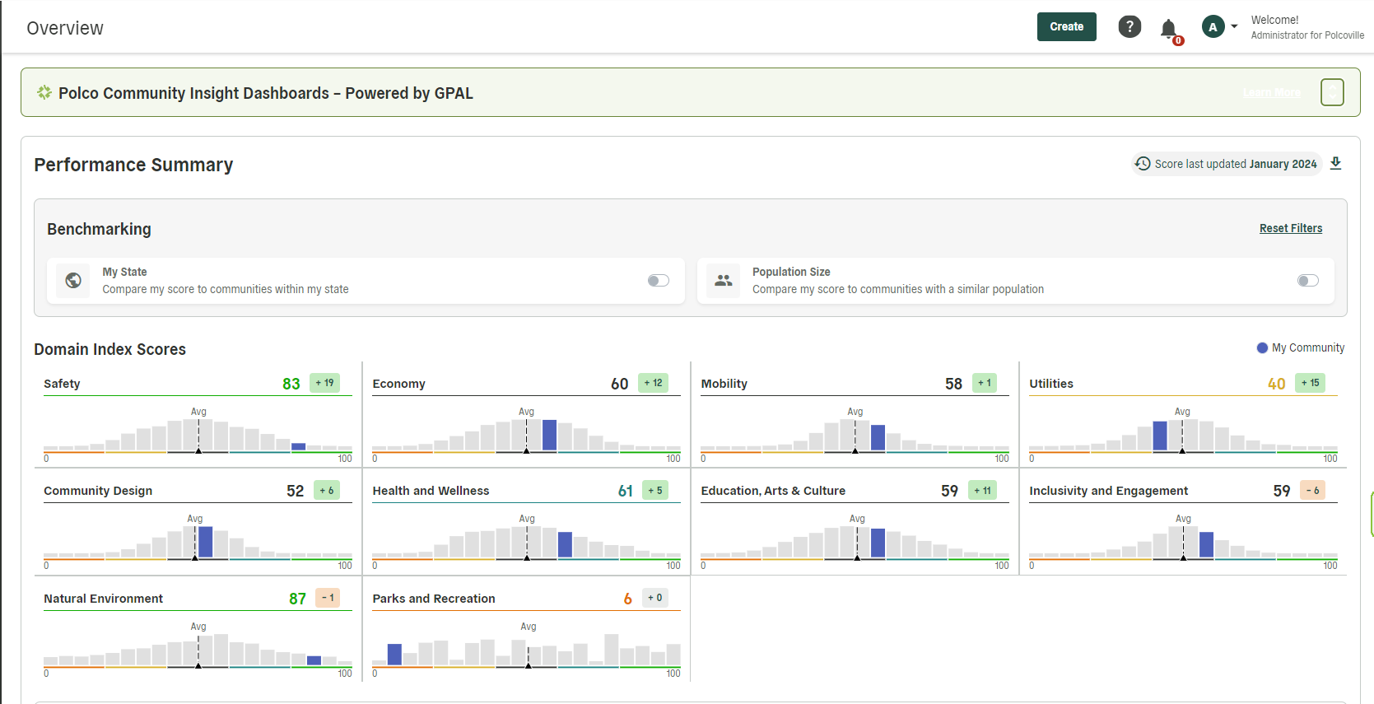The image size is (1374, 704).
Task: Download the performance summary report
Action: coord(1335,164)
